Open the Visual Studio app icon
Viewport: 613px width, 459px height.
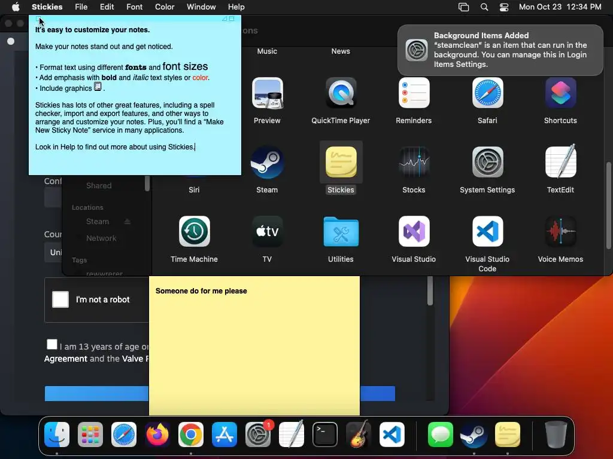tap(414, 231)
